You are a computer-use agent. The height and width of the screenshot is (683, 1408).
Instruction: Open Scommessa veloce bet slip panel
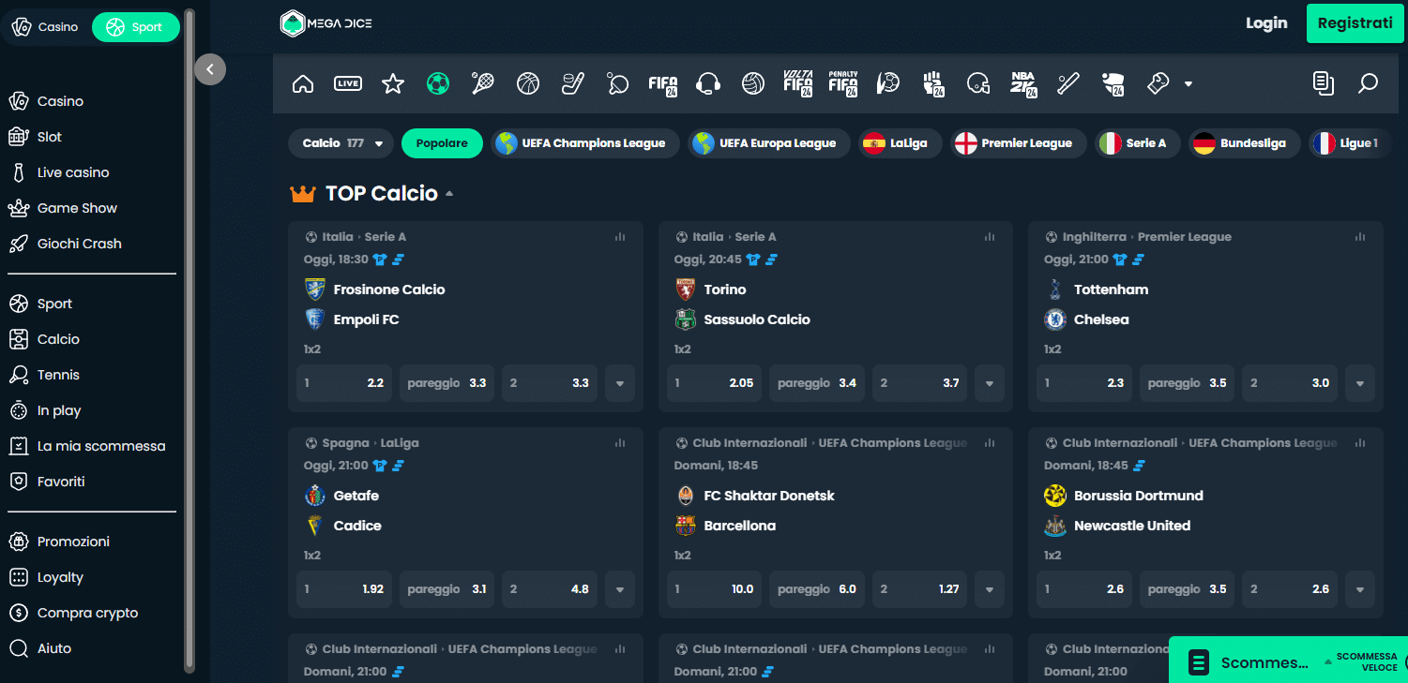click(1288, 661)
